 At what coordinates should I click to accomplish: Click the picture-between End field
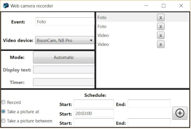click(149, 122)
